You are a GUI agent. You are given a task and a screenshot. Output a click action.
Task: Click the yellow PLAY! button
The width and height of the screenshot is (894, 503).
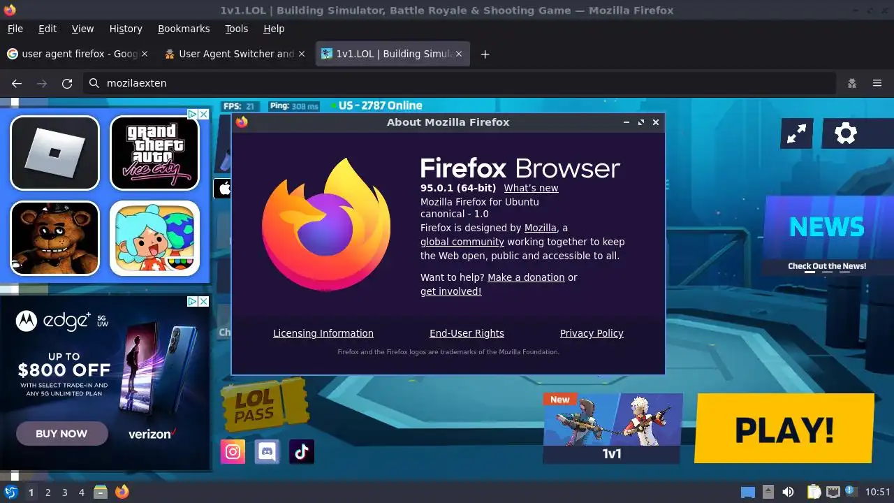pyautogui.click(x=784, y=428)
